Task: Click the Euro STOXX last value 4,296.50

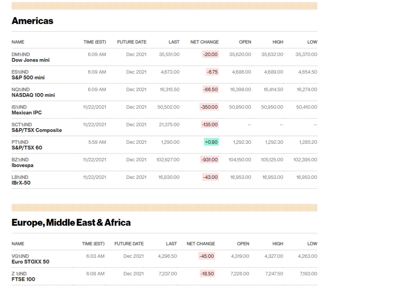Action: (167, 256)
